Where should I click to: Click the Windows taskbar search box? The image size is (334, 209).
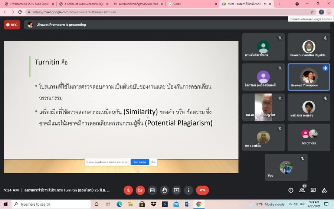tap(51, 204)
